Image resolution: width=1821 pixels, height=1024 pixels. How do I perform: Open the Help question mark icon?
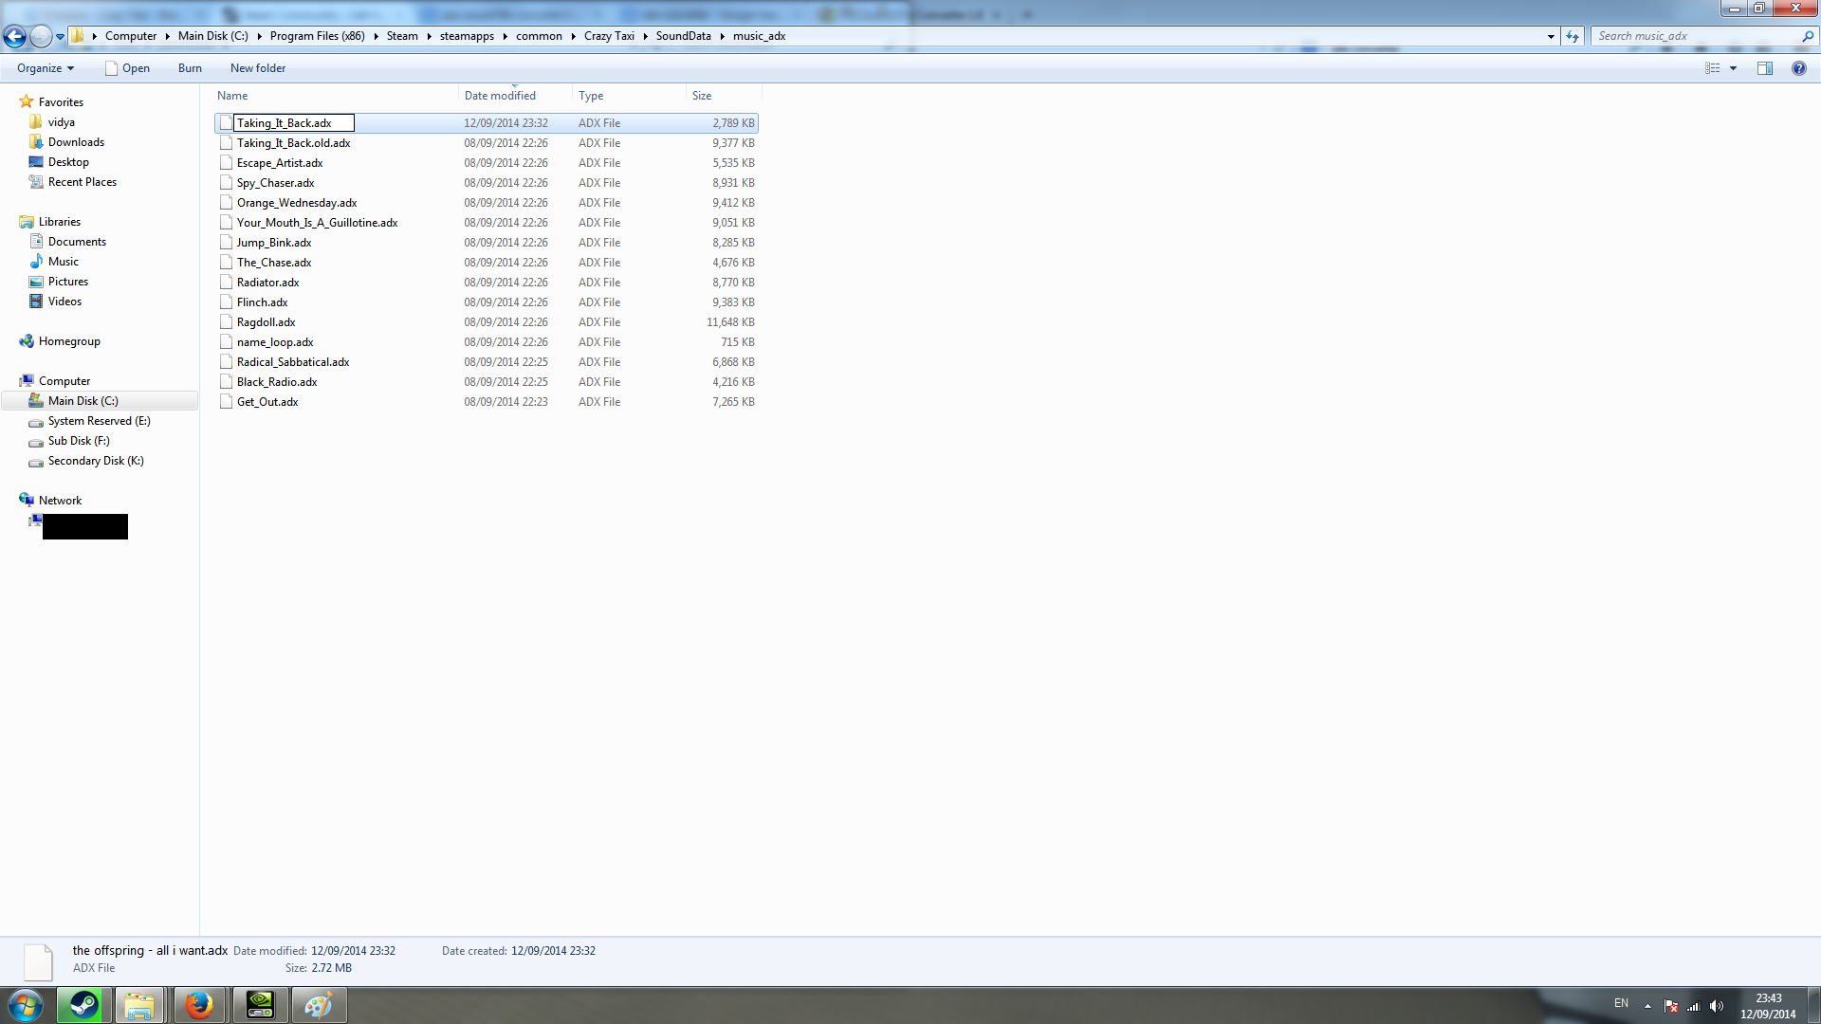[1798, 68]
